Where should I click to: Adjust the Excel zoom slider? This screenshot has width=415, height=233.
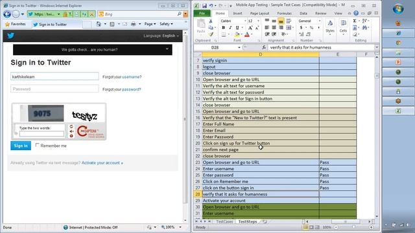pyautogui.click(x=353, y=227)
